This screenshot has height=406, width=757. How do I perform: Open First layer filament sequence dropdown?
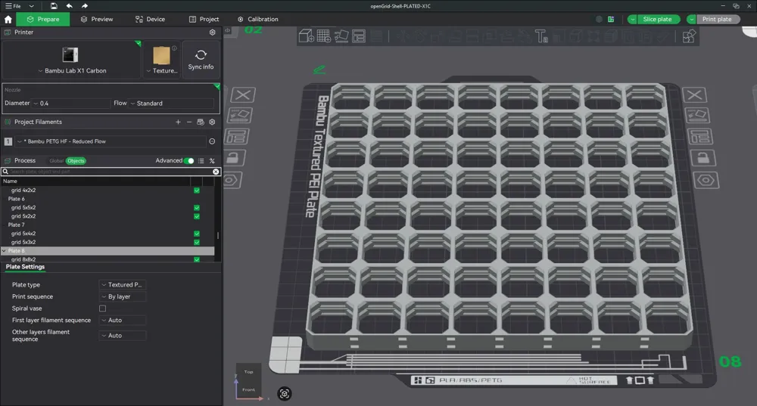tap(123, 320)
